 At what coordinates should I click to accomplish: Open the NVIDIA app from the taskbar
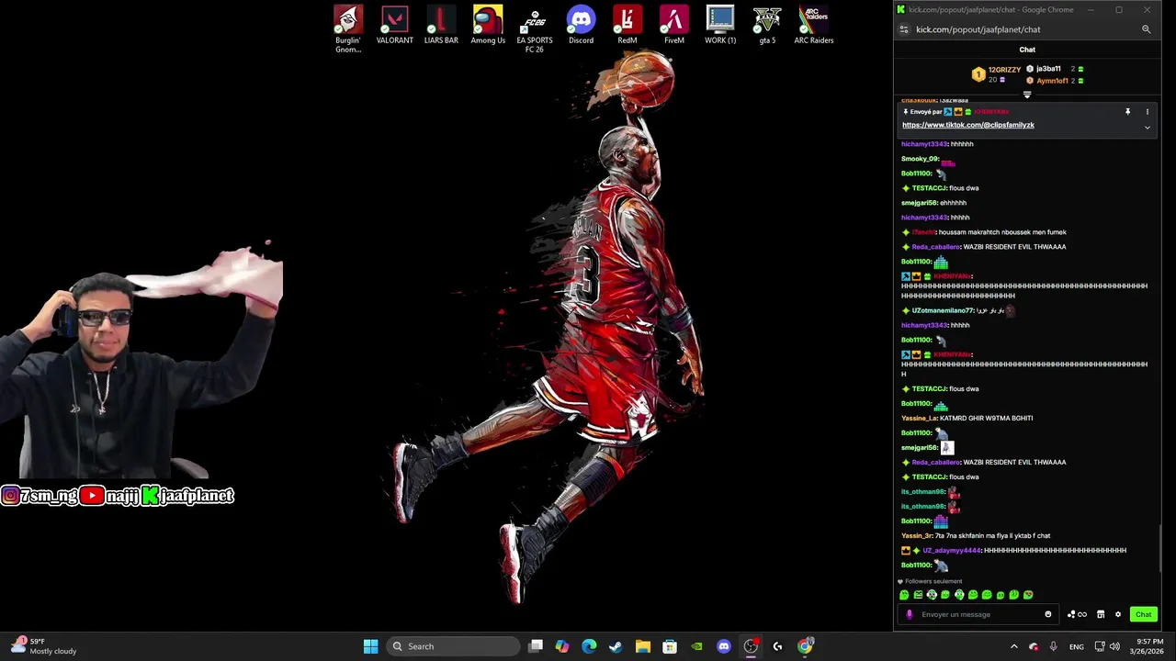tap(696, 646)
